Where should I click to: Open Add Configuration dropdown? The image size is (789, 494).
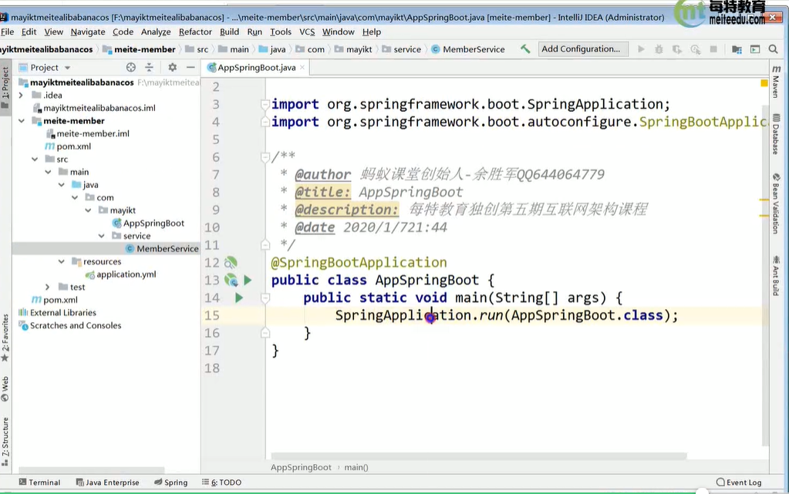point(583,49)
